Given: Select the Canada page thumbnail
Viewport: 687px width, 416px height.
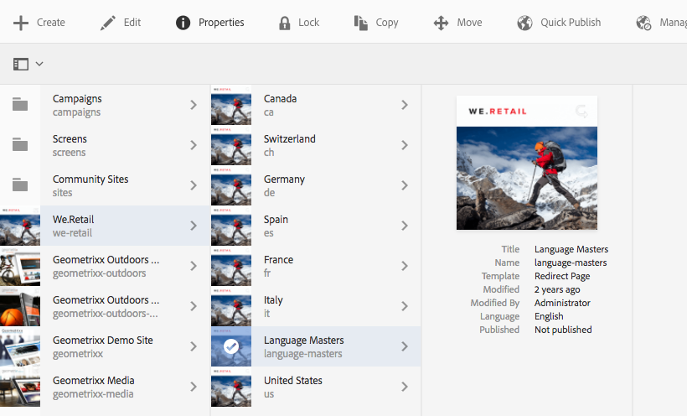Looking at the screenshot, I should (x=231, y=105).
